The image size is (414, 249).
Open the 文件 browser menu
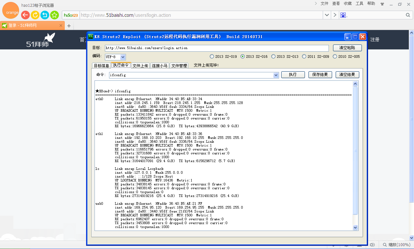pyautogui.click(x=324, y=4)
